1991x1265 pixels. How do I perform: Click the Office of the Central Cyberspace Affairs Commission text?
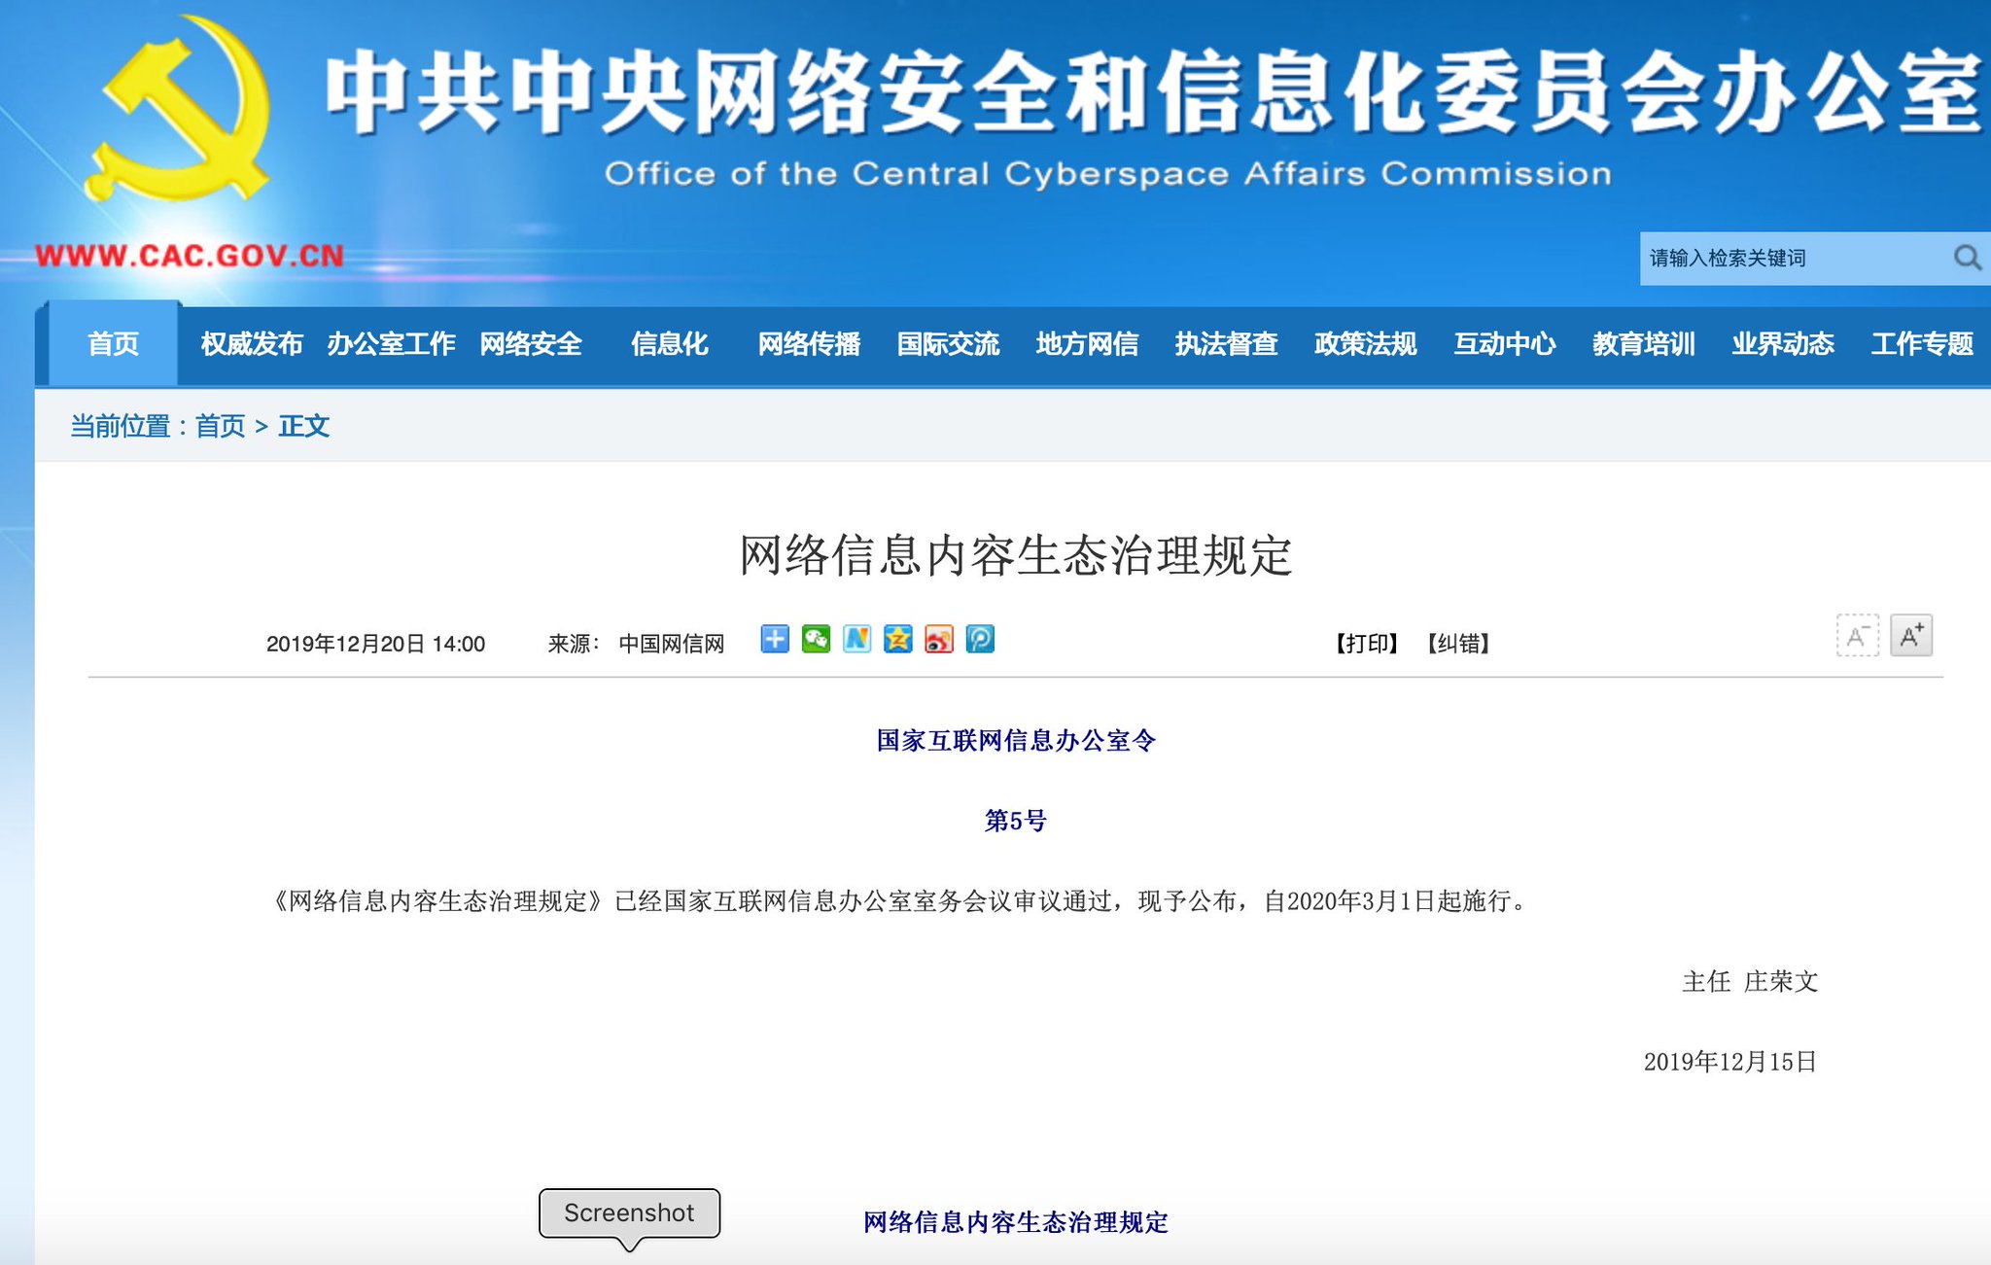[x=1108, y=174]
